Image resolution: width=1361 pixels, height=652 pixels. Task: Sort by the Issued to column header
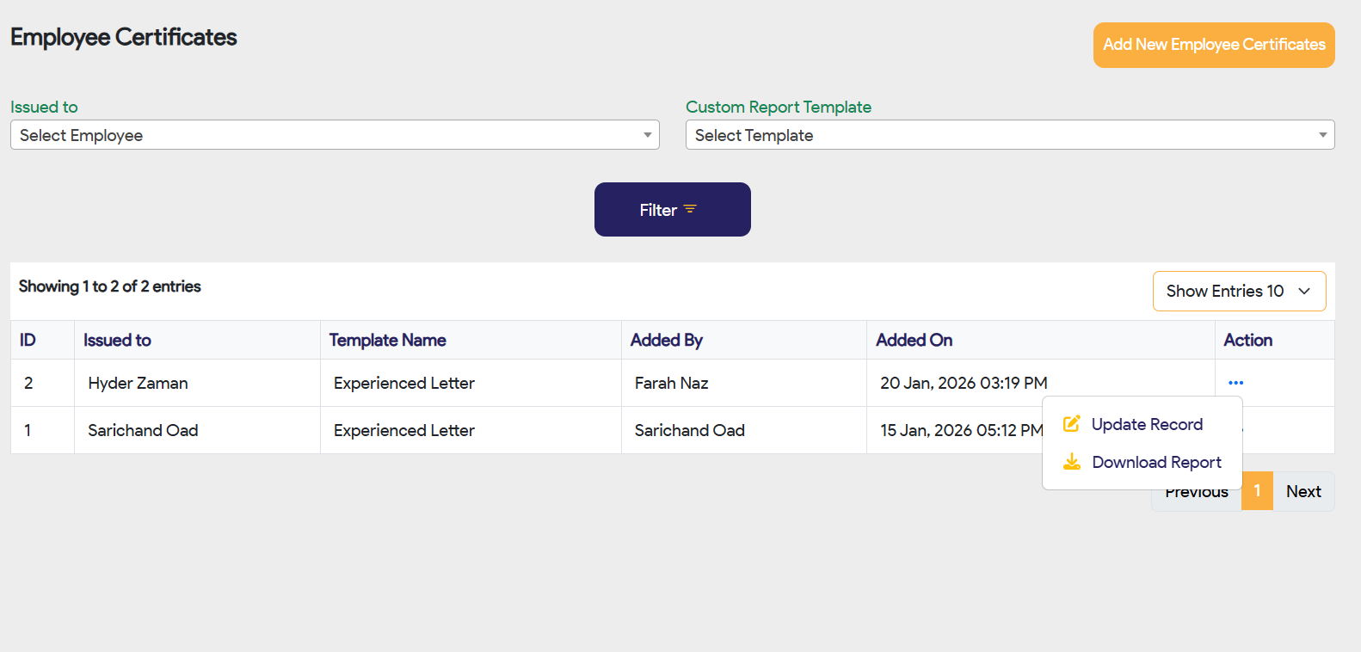coord(117,340)
